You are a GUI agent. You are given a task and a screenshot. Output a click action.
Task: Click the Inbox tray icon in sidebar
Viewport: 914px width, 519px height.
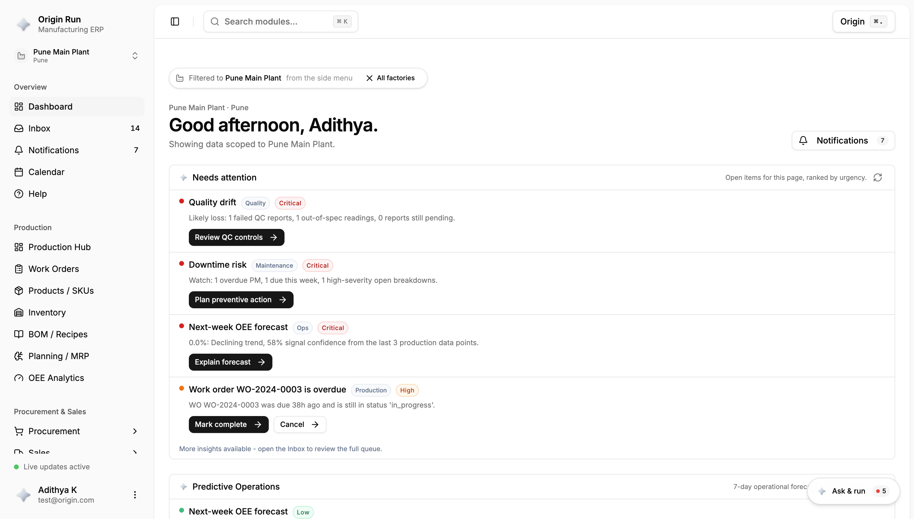(18, 128)
